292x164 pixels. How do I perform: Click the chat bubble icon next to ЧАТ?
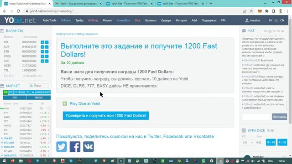pos(244,31)
